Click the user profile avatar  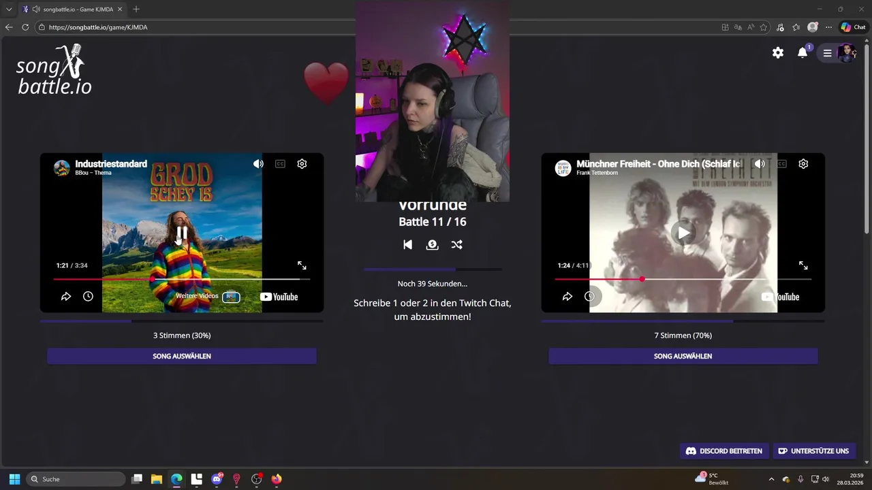click(x=847, y=52)
